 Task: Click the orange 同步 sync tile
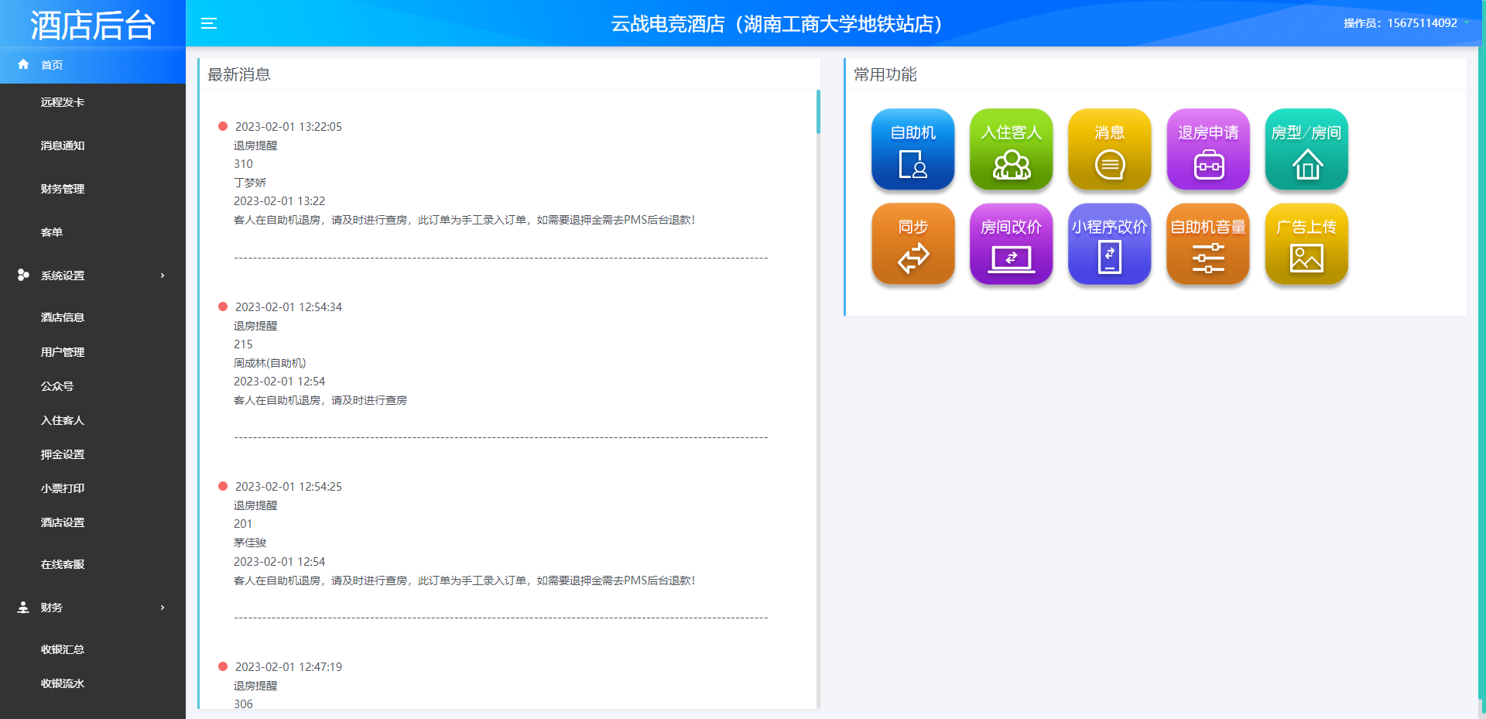[x=913, y=244]
